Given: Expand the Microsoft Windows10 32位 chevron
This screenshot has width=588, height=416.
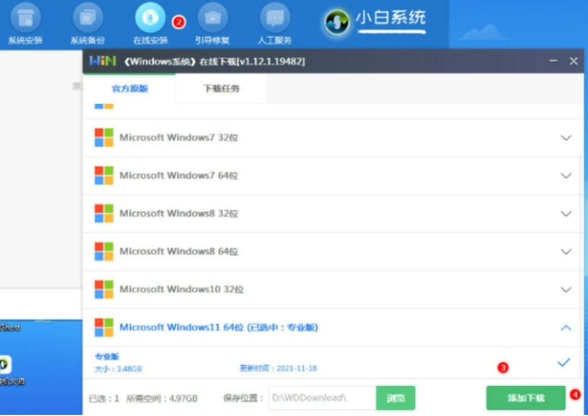Looking at the screenshot, I should coord(566,289).
